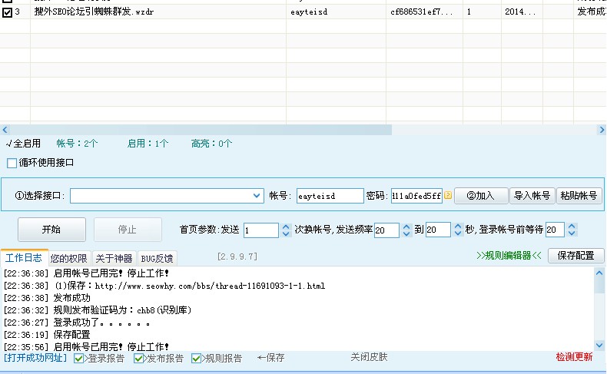Switch to the BUG反馈 tab
The image size is (607, 374).
tap(158, 258)
